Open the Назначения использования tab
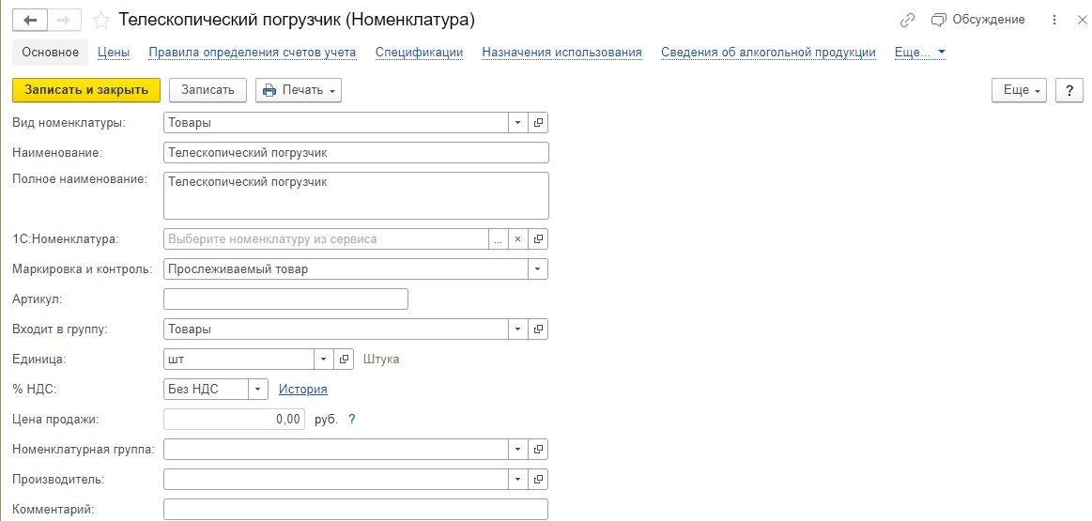1092x521 pixels. (562, 53)
